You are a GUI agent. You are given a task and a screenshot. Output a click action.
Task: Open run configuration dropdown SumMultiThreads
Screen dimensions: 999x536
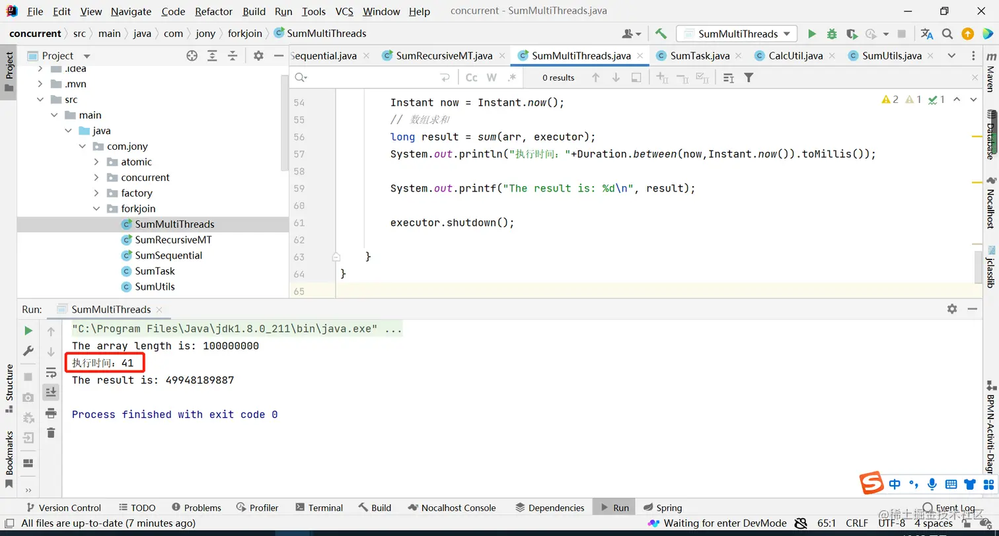pos(737,34)
